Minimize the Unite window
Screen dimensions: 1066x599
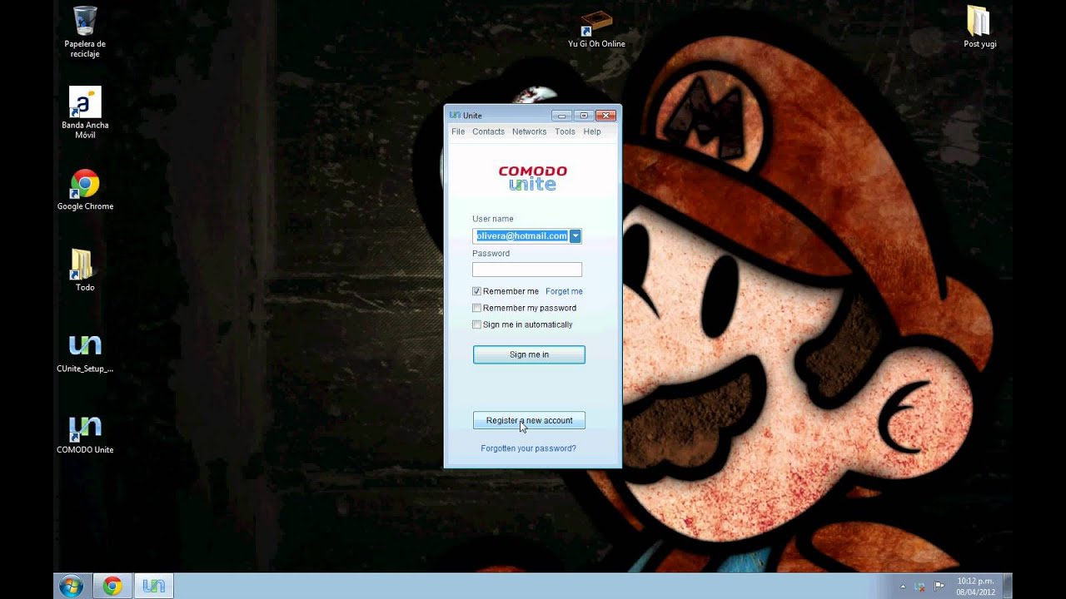pos(562,115)
